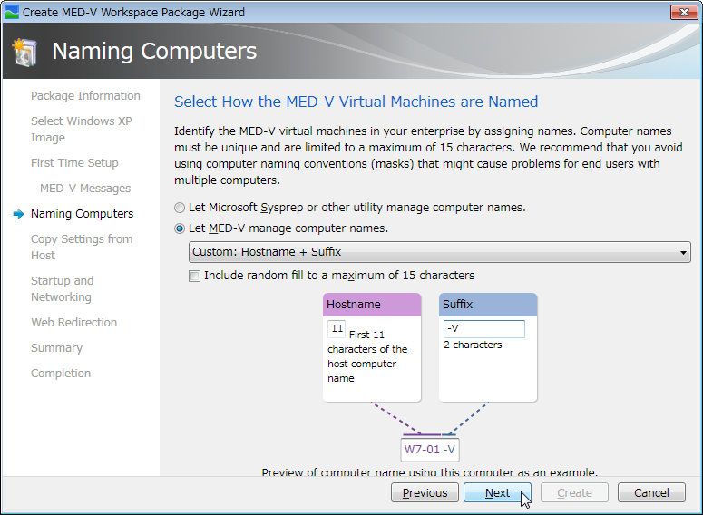Click the computer name preview W7-01 -V
Viewport: 703px width, 515px height.
[430, 450]
